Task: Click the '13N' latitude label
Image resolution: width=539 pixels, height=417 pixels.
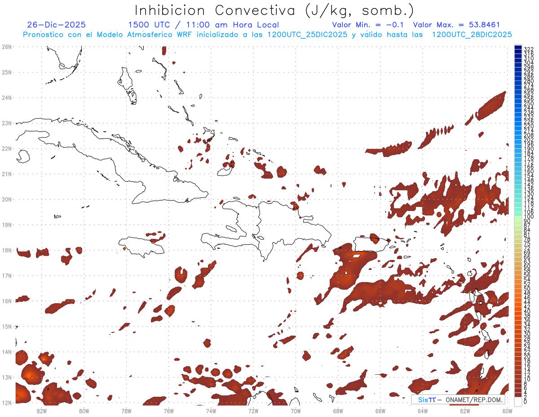Action: [7, 377]
